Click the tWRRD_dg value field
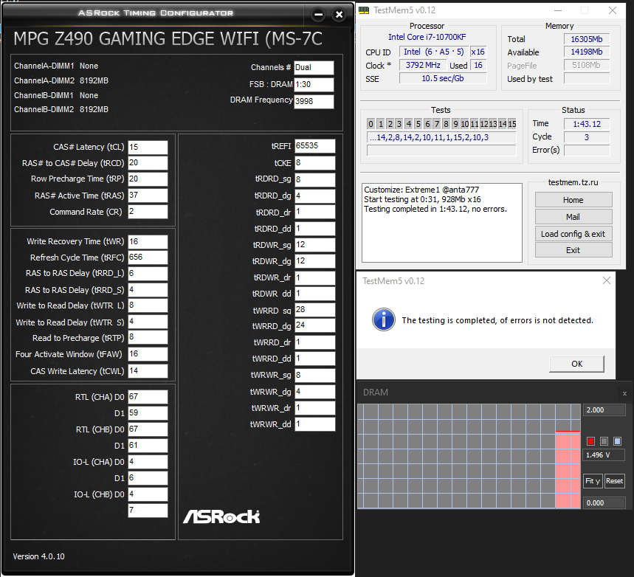 [x=315, y=325]
